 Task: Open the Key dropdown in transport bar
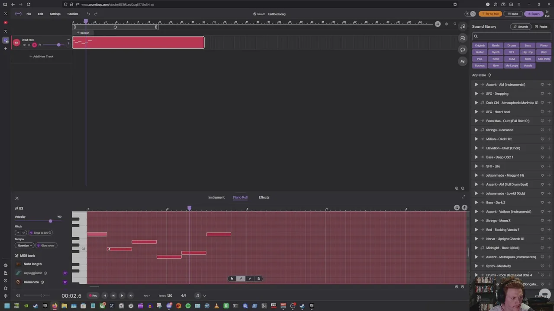146,296
